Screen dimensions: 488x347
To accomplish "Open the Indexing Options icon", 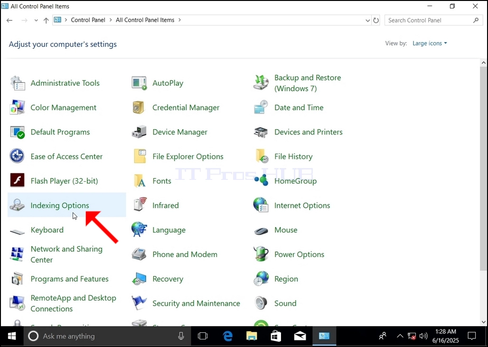I will 18,205.
